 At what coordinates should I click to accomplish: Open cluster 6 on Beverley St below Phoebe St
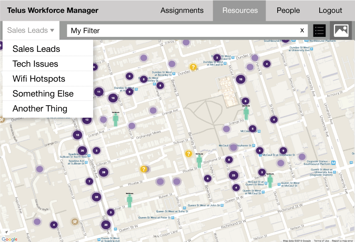207,179
